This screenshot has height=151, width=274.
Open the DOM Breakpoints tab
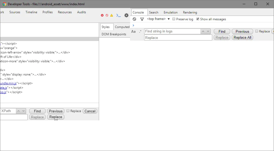click(114, 34)
